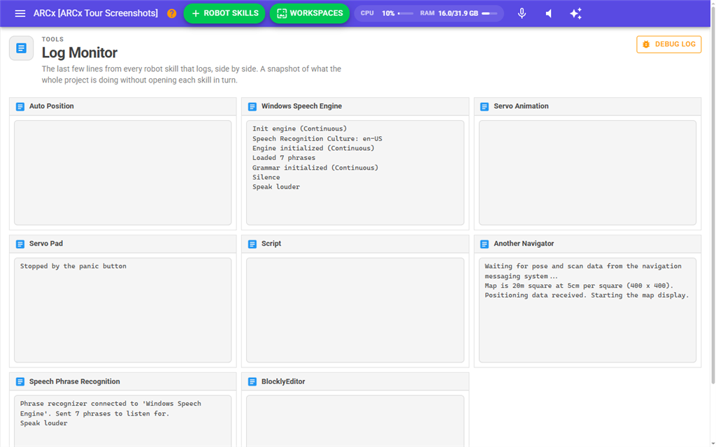This screenshot has height=447, width=716.
Task: Click the orange help question mark icon
Action: click(x=172, y=13)
